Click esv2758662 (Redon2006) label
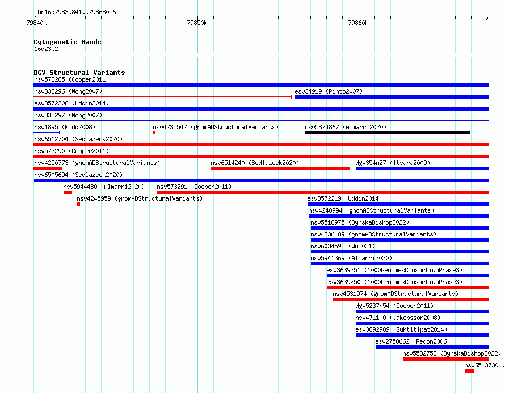Viewport: 505px width, 393px height. click(x=413, y=341)
